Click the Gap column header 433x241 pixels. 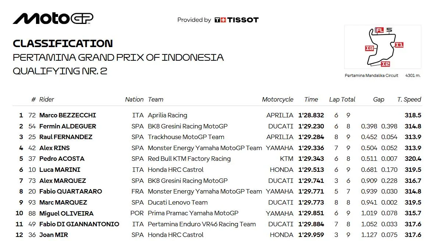pyautogui.click(x=379, y=99)
